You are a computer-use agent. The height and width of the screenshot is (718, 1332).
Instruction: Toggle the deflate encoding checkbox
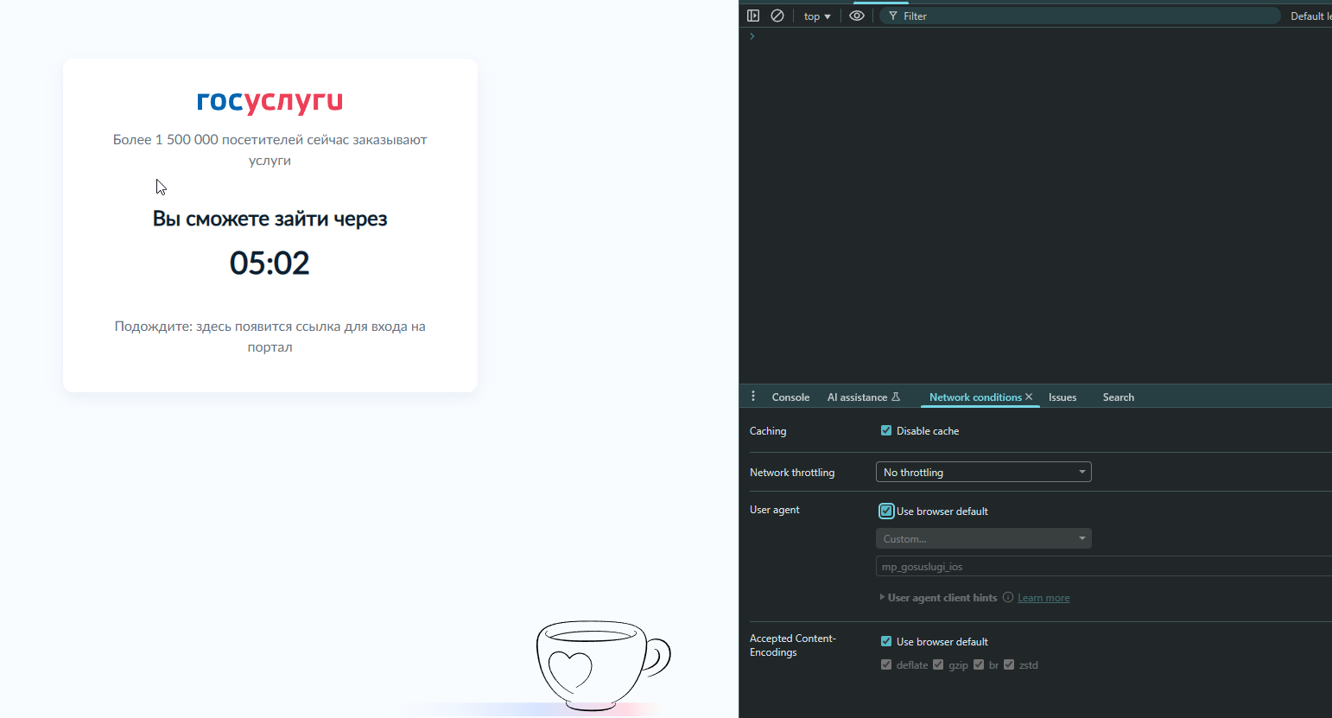tap(886, 664)
